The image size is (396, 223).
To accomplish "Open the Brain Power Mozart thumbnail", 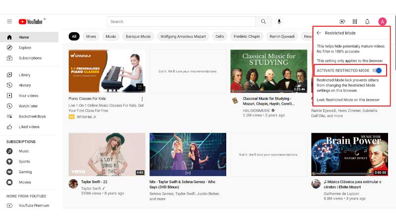I will (349, 155).
